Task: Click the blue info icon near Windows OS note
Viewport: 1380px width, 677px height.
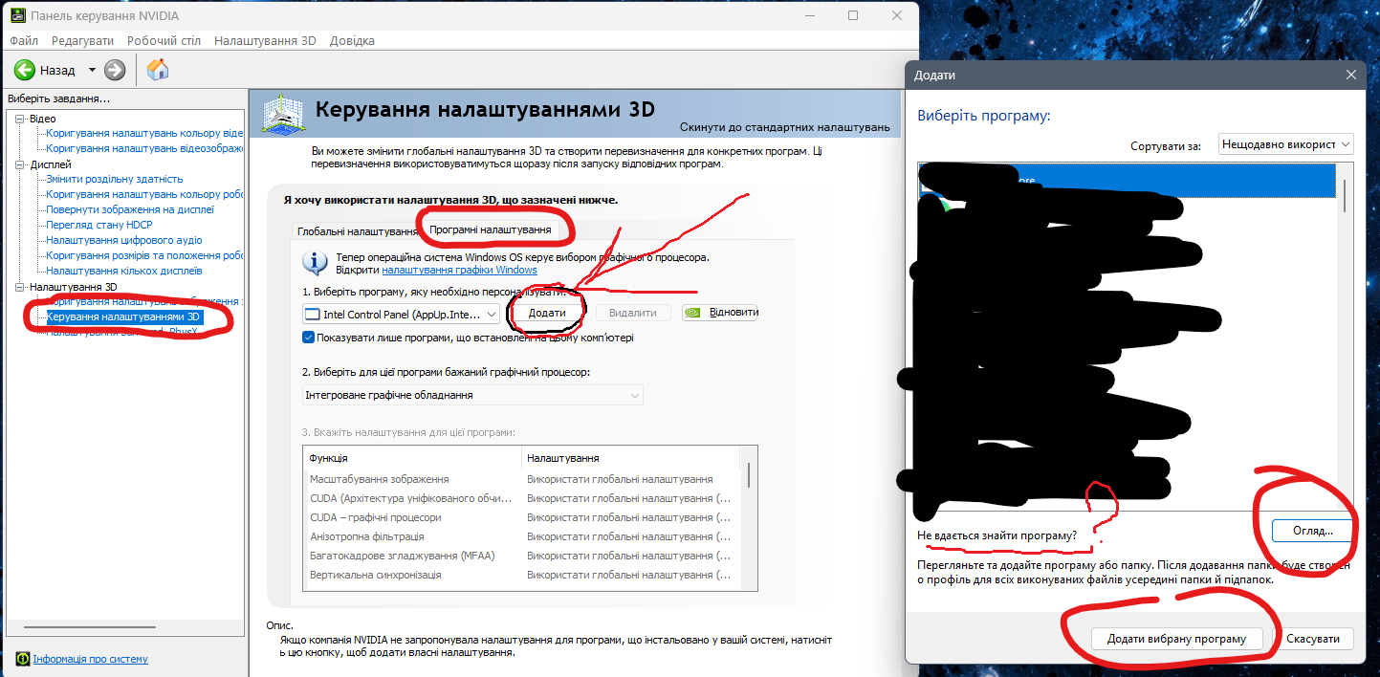Action: click(x=316, y=264)
